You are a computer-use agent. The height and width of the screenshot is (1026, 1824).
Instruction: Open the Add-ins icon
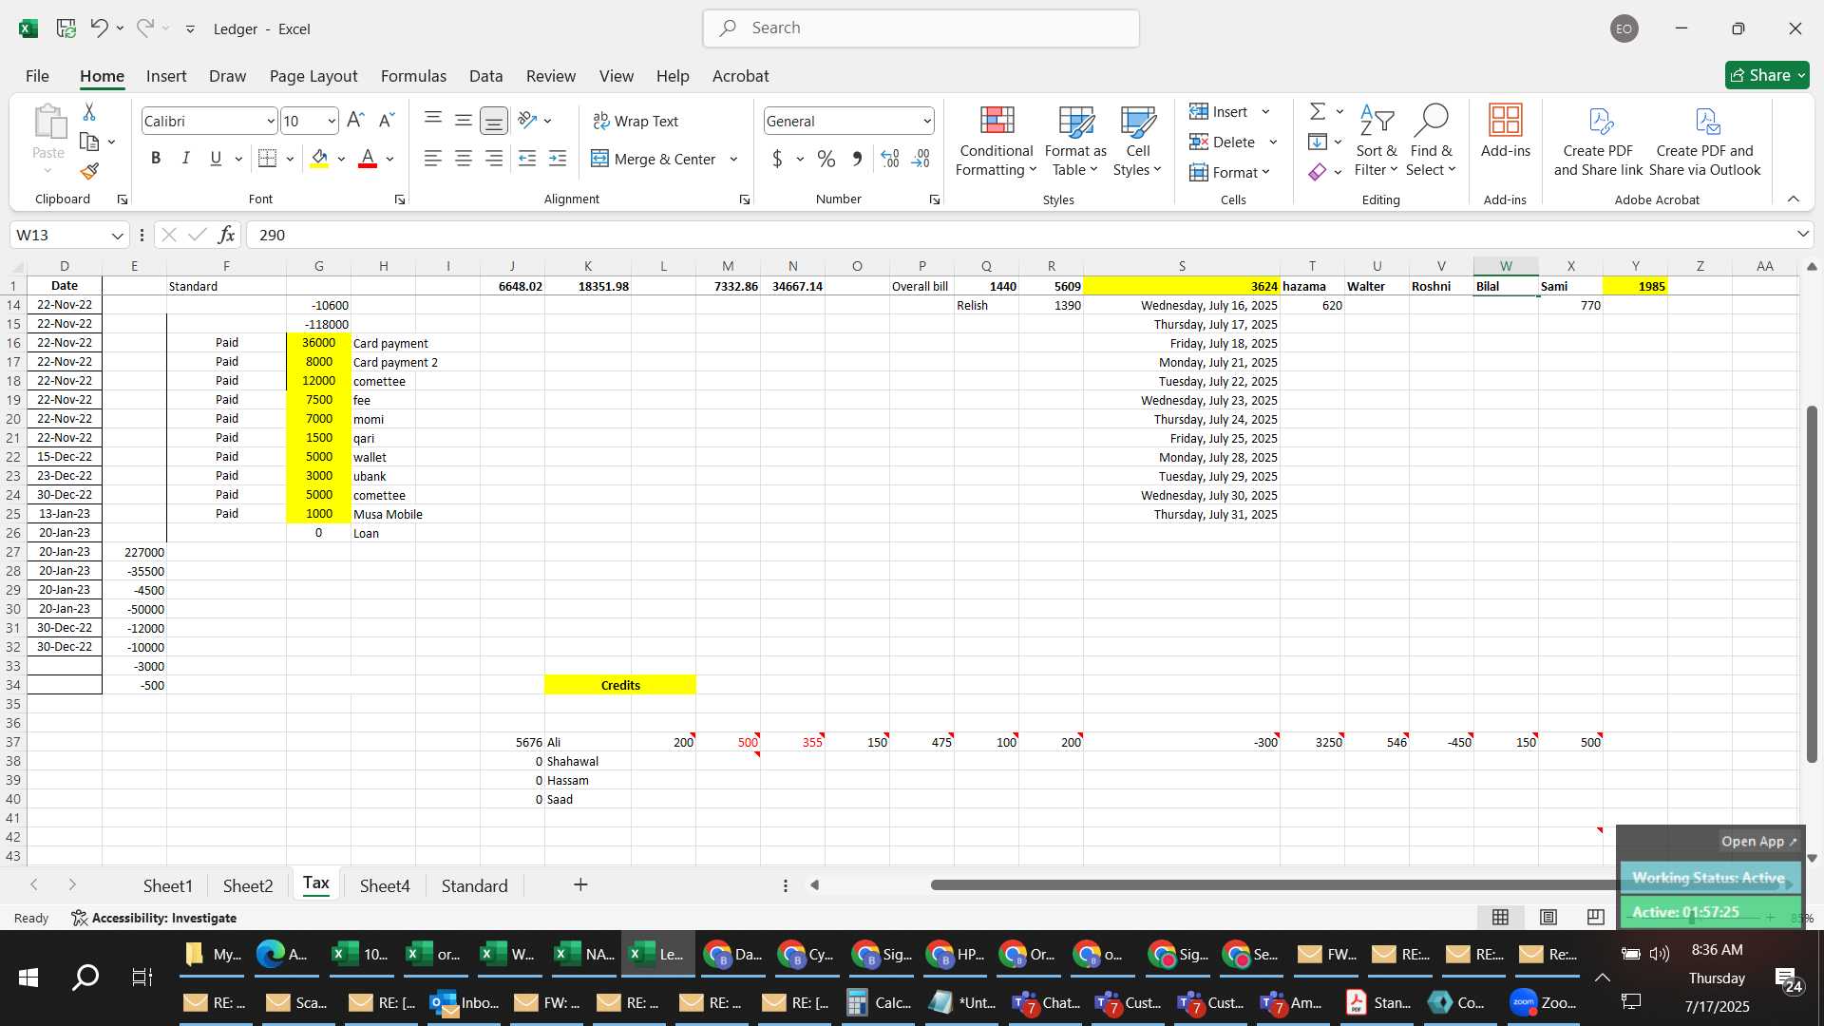[1506, 131]
